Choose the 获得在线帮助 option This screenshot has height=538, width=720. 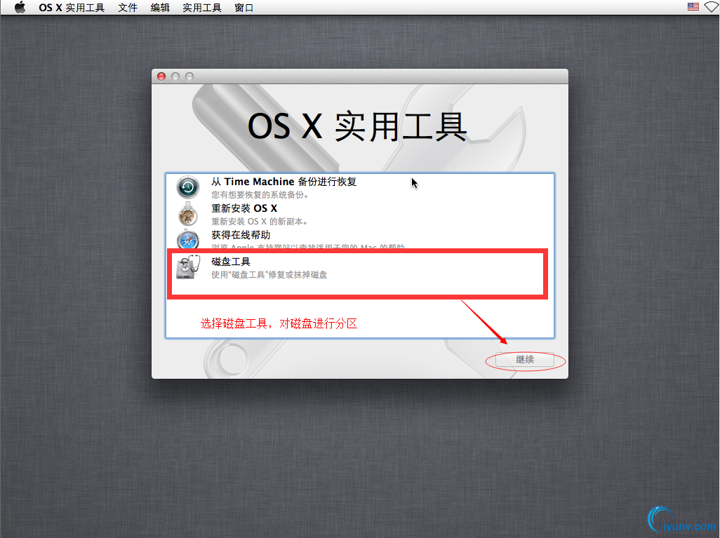point(241,235)
